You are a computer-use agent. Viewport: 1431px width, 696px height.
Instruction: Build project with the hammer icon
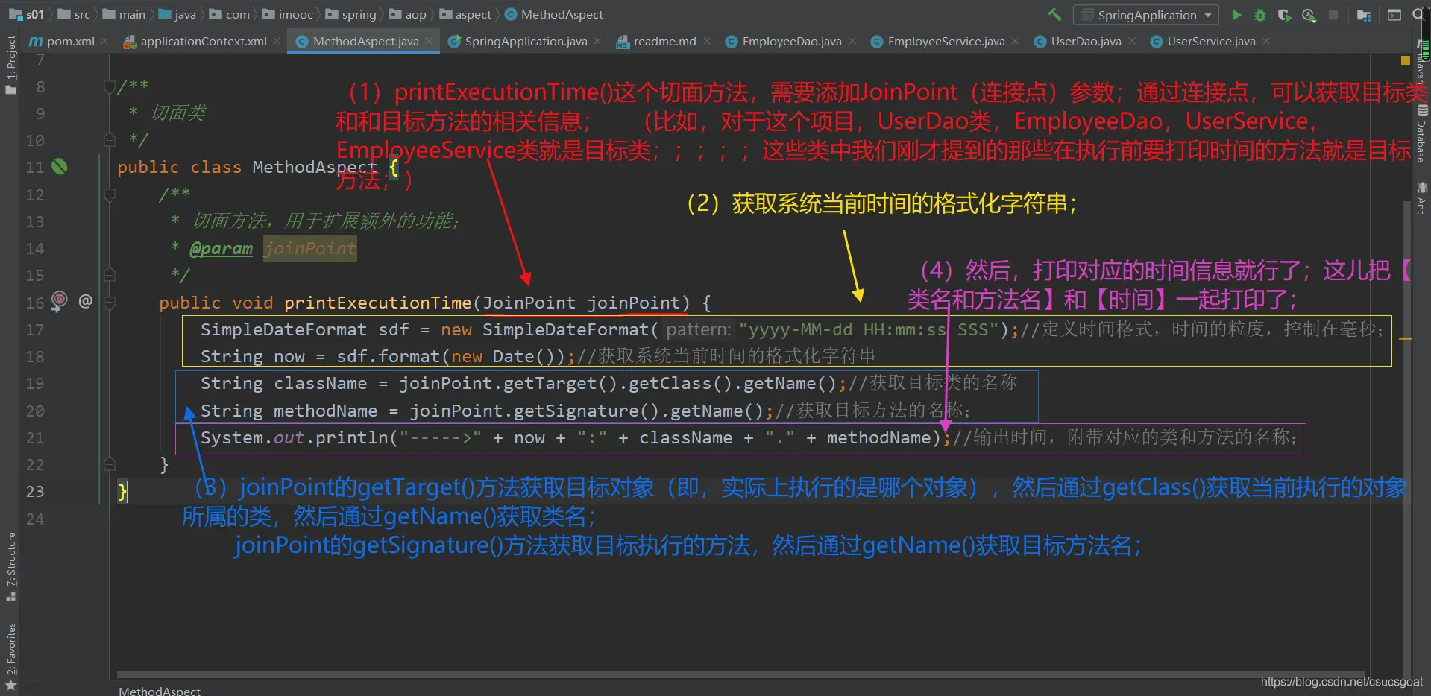pos(1054,15)
